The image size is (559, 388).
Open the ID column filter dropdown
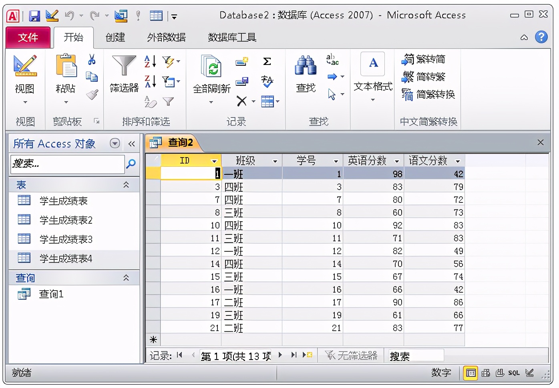click(215, 160)
